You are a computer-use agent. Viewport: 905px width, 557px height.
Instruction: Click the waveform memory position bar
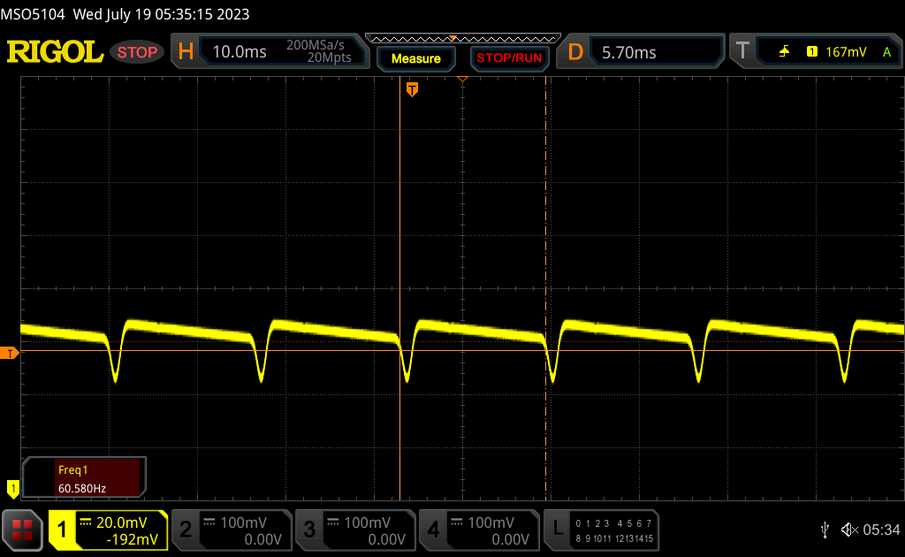463,39
